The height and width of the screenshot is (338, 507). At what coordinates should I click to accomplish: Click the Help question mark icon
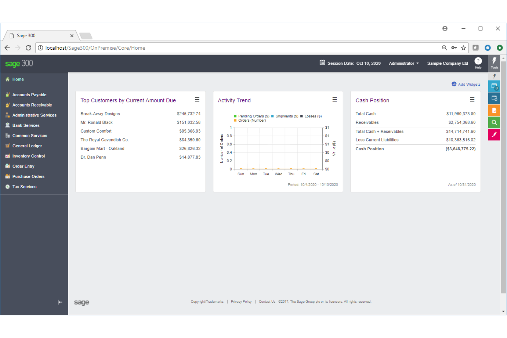[478, 61]
